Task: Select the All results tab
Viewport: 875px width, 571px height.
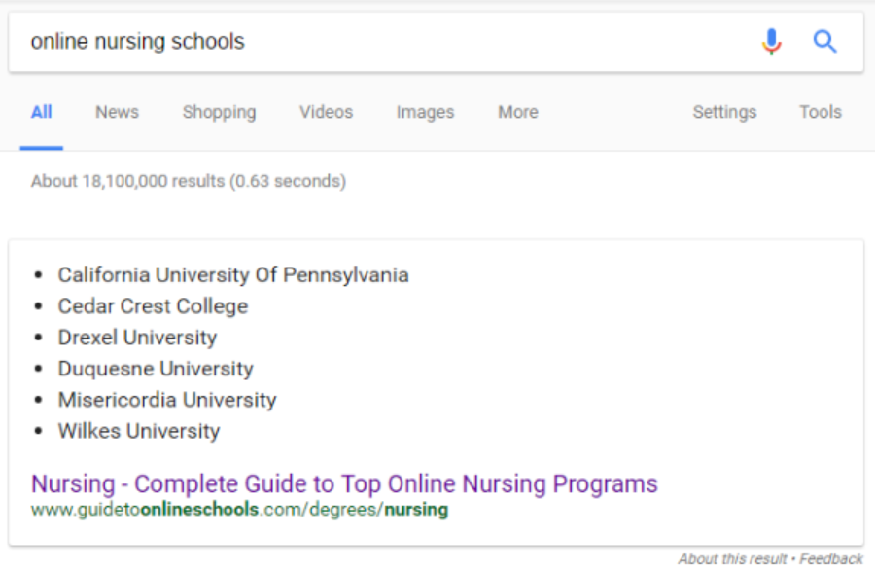Action: click(x=41, y=112)
